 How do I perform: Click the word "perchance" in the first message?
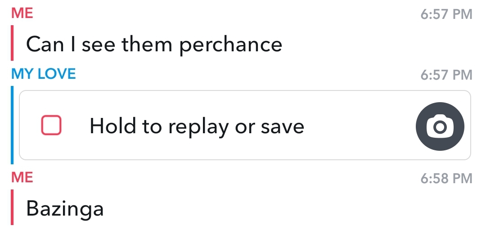231,45
